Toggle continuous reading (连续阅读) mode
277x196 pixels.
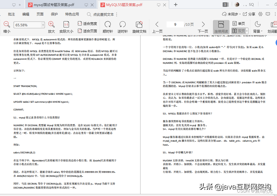click(x=221, y=27)
